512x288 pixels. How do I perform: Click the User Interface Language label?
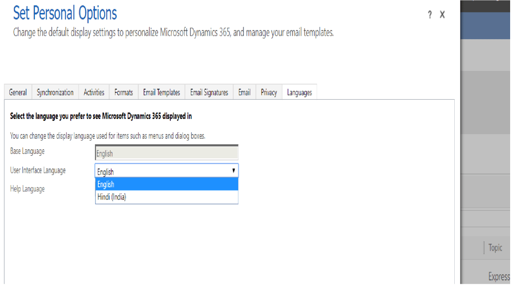coord(38,170)
